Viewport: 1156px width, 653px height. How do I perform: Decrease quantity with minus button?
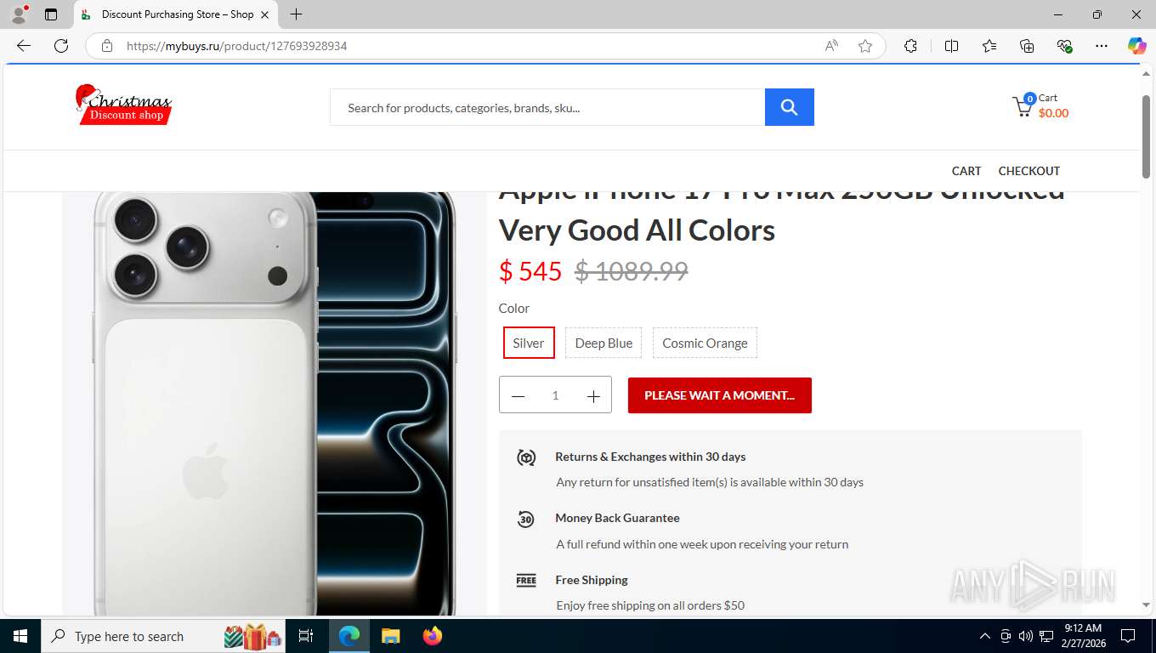(x=518, y=395)
